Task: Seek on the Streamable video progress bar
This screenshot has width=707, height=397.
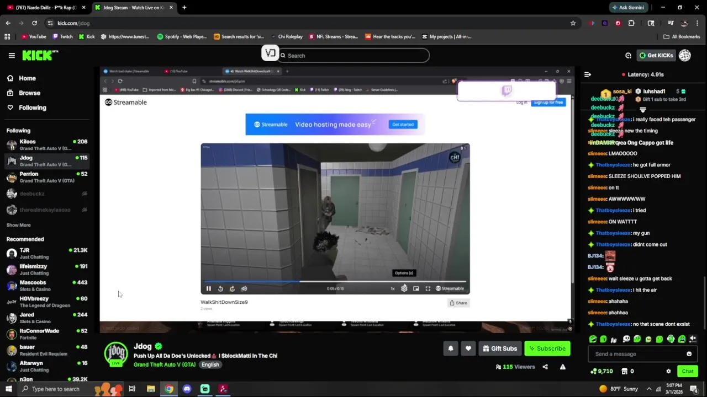Action: coord(335,281)
